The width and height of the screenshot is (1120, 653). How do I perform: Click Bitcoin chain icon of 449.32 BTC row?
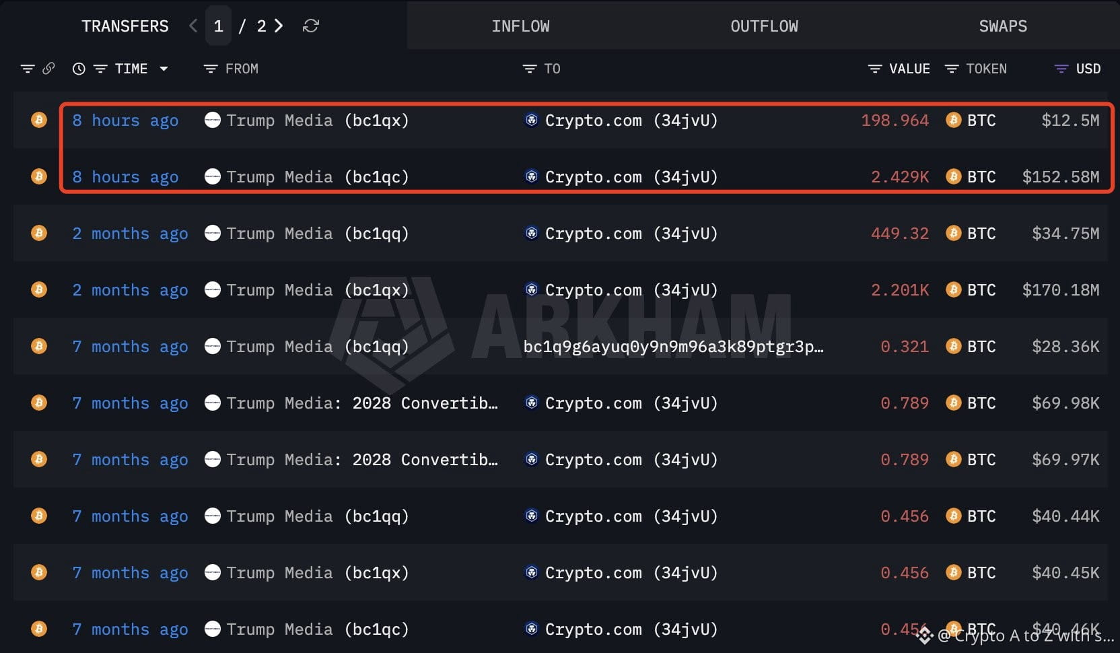tap(39, 233)
